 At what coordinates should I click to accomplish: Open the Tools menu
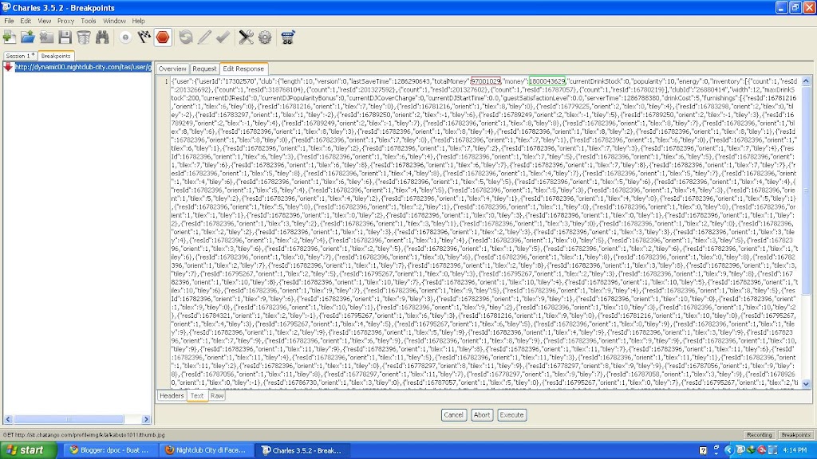(x=88, y=21)
